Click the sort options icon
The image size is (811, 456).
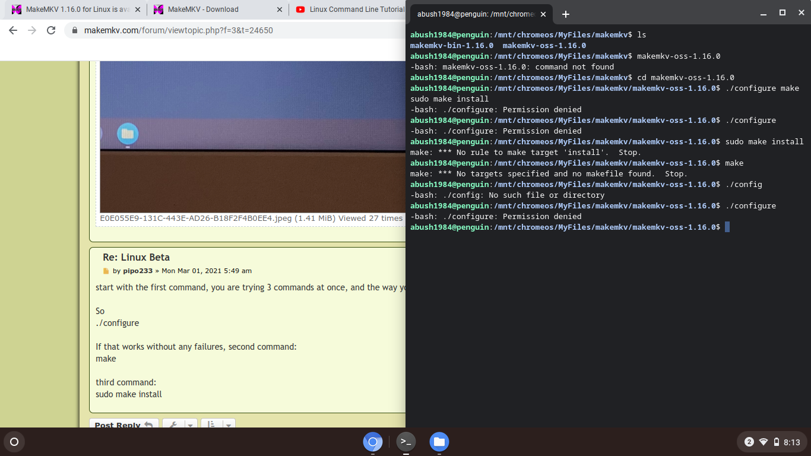212,425
